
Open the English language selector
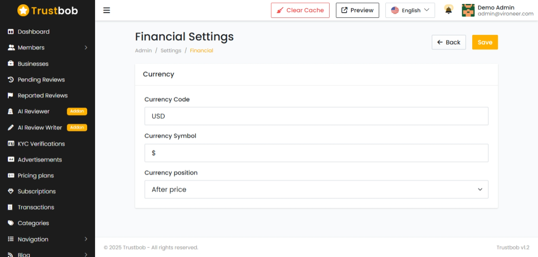[x=410, y=10]
